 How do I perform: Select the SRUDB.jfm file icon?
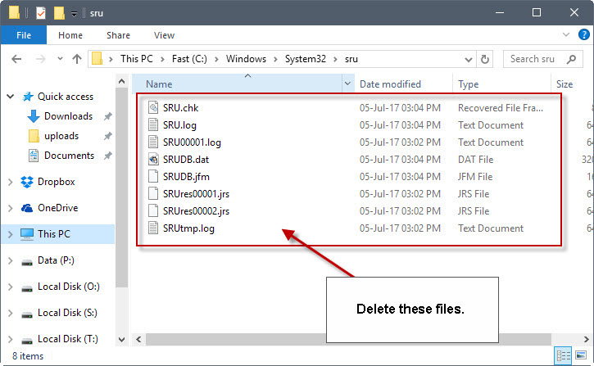coord(153,177)
